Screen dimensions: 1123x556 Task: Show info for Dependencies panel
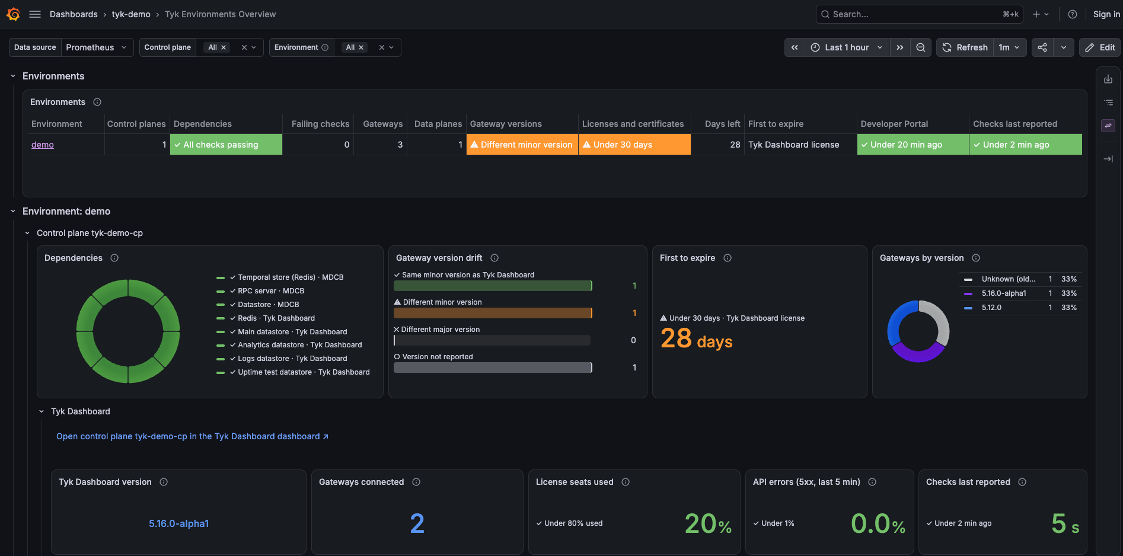(x=114, y=258)
